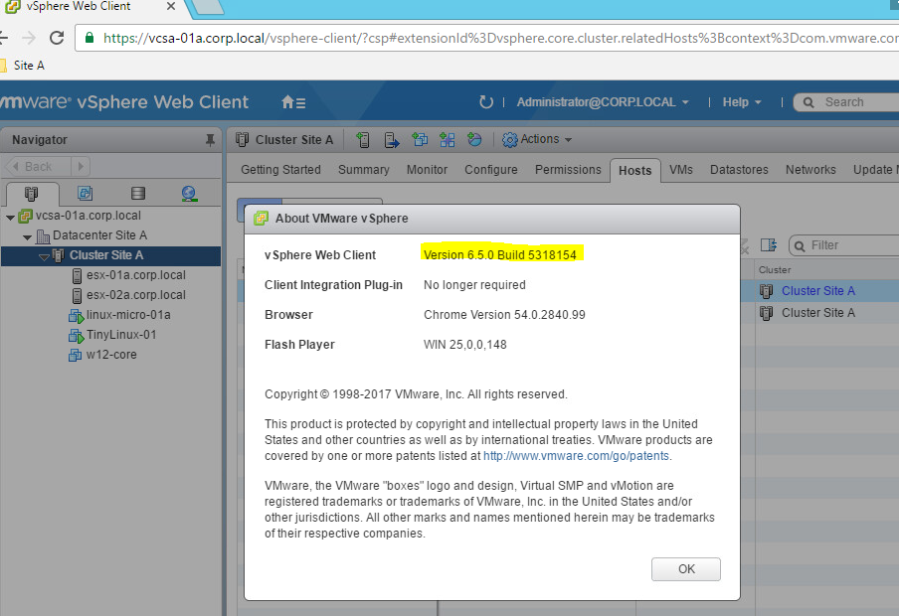Click the vSphere Search field
Screen dimensions: 899x616
pos(848,102)
